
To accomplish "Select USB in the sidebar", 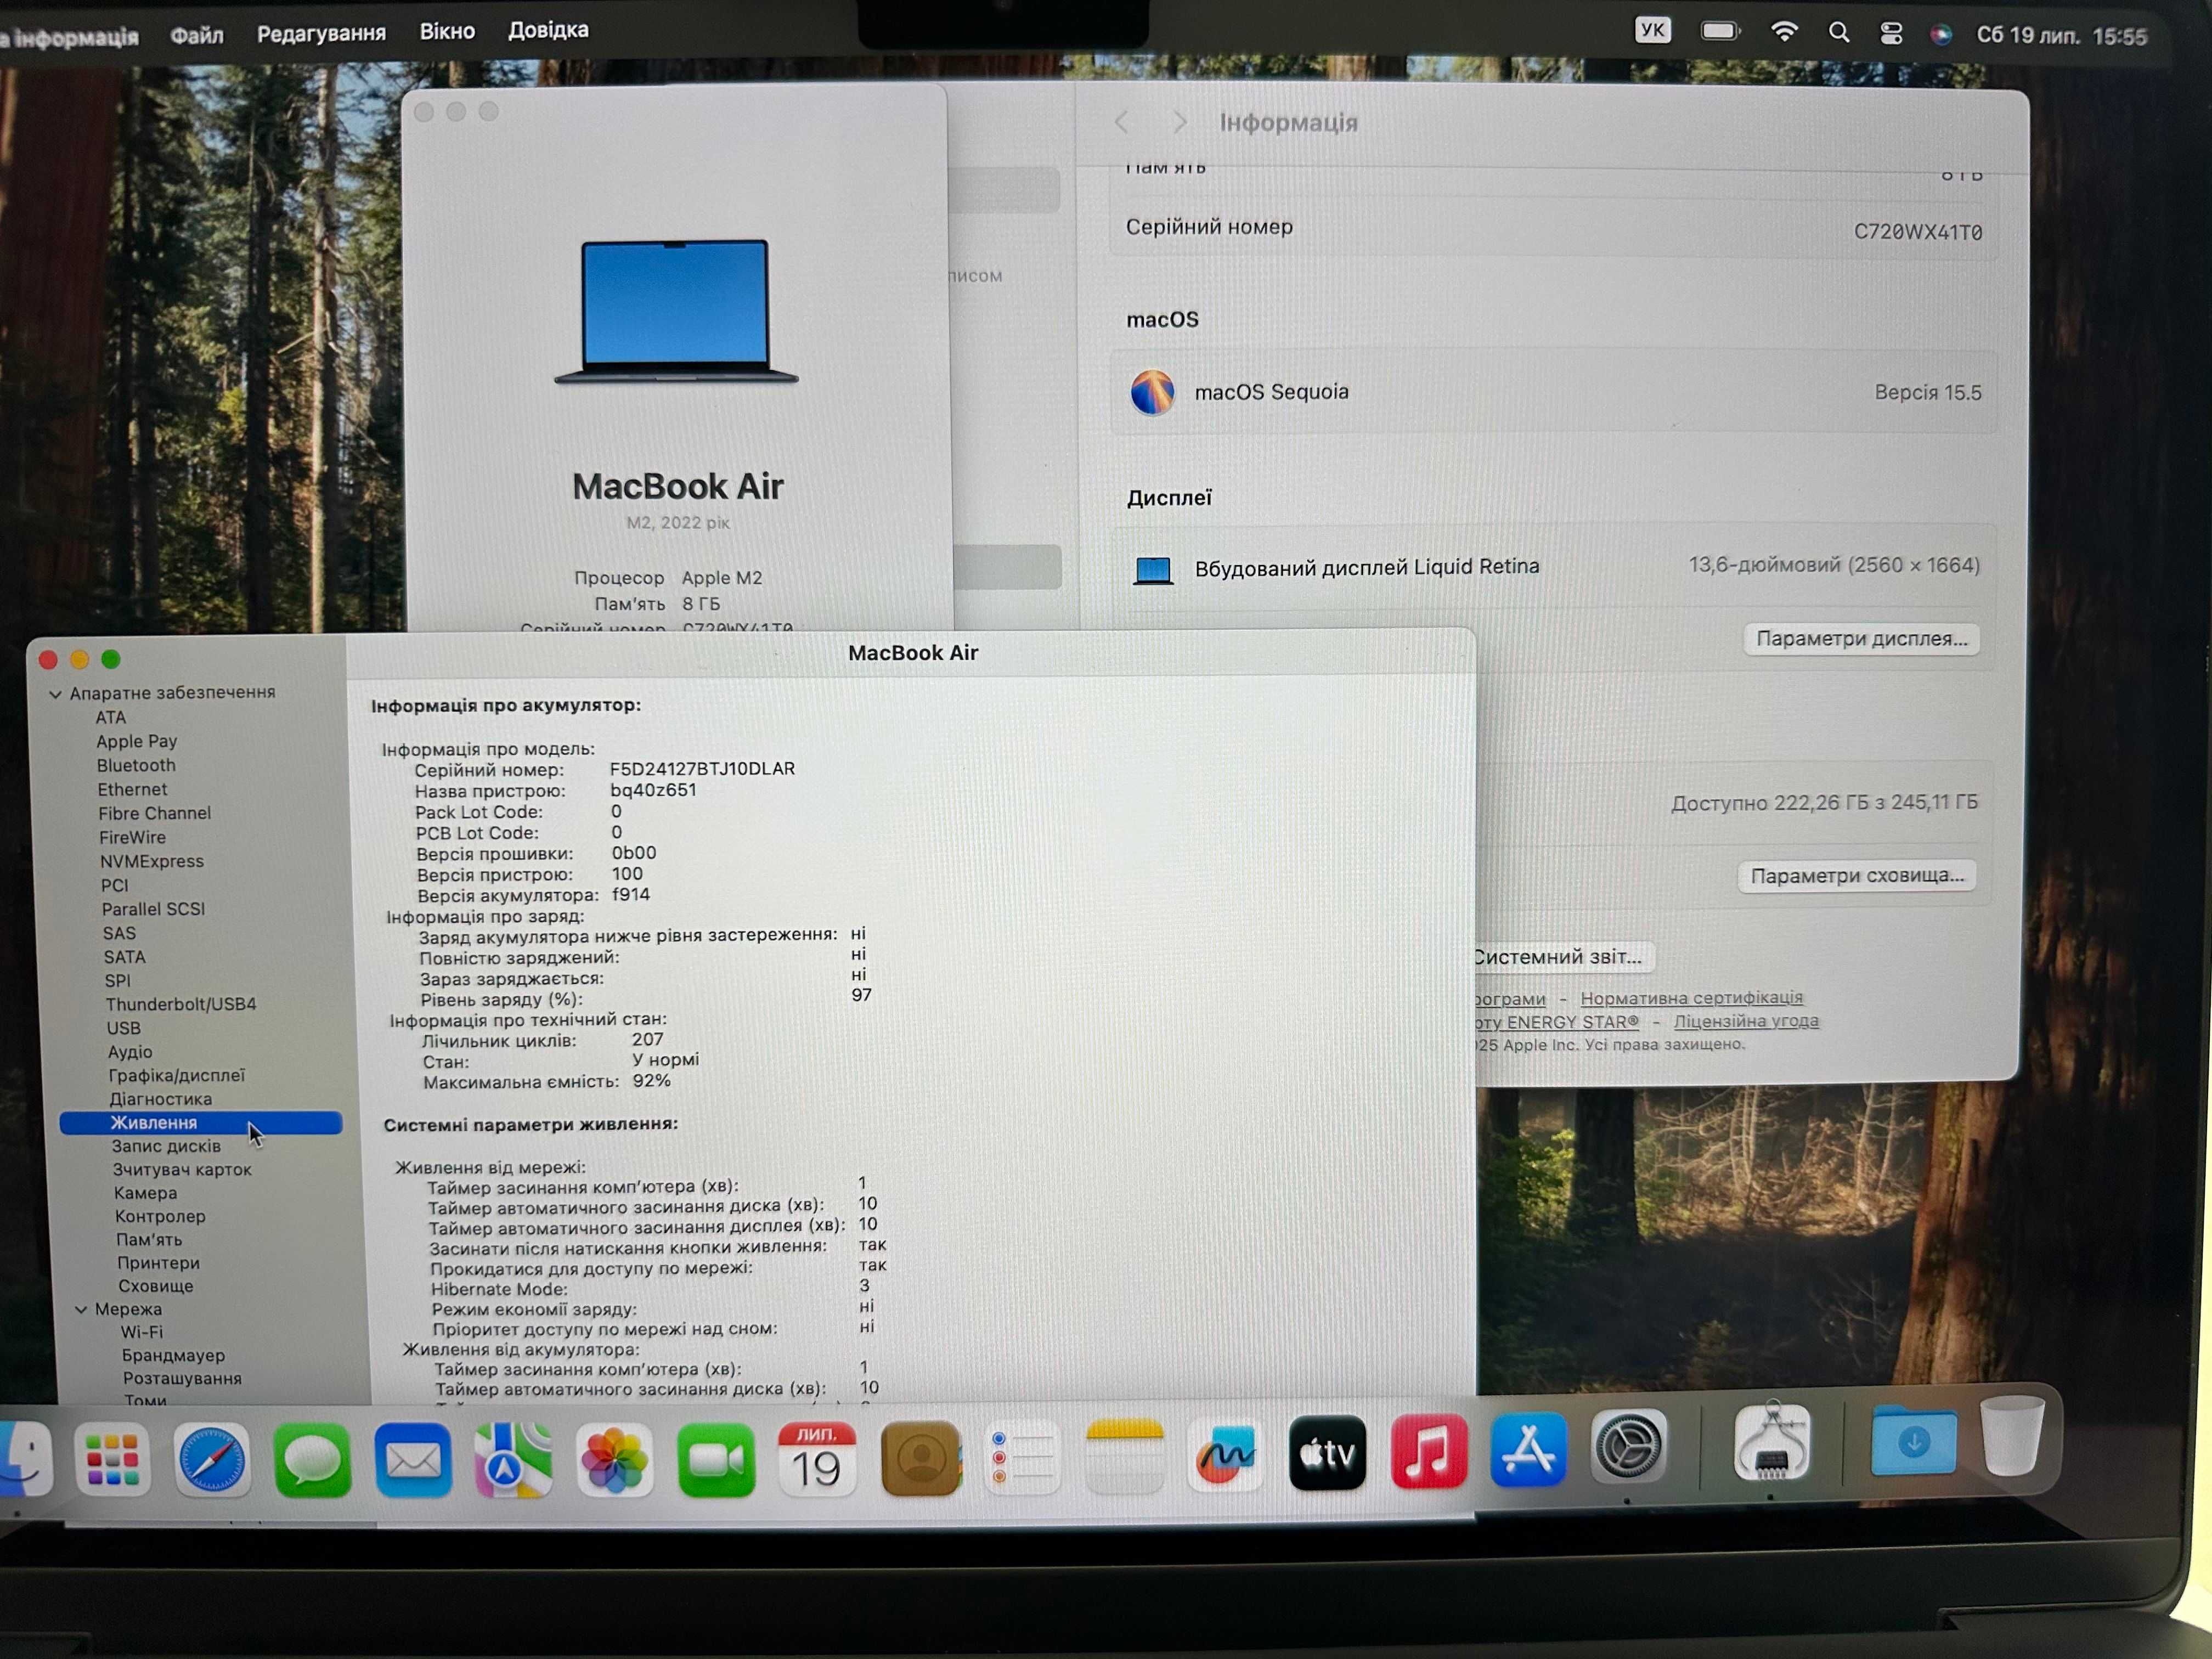I will (x=124, y=1029).
